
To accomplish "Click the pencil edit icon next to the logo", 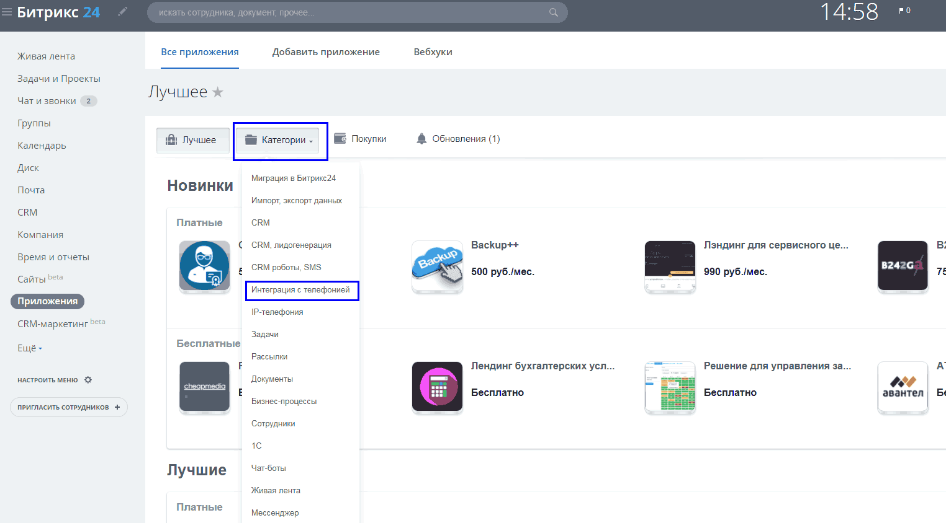I will click(x=122, y=11).
